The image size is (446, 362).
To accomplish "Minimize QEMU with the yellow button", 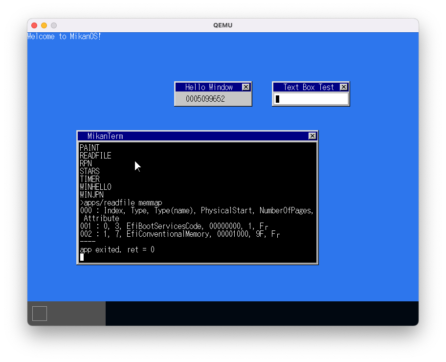I will tap(44, 25).
